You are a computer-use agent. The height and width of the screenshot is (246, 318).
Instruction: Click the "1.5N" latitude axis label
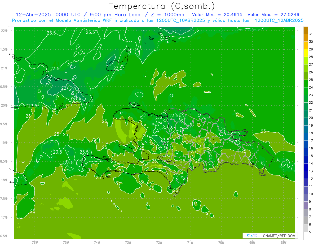[x=4, y=49]
